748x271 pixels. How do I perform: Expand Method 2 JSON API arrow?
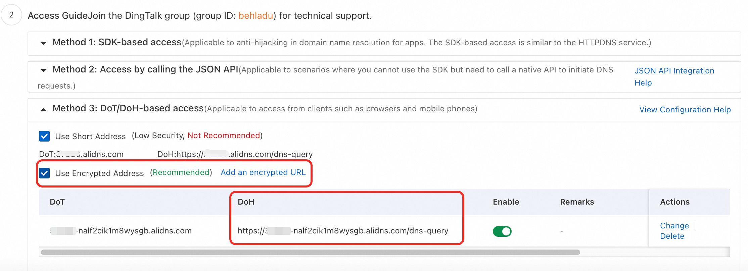tap(44, 70)
